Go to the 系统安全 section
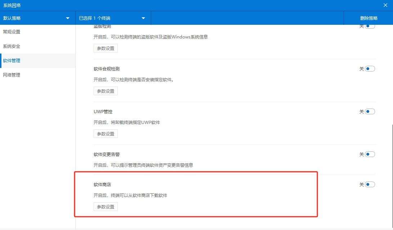Screen dimensions: 393x230 pos(12,46)
